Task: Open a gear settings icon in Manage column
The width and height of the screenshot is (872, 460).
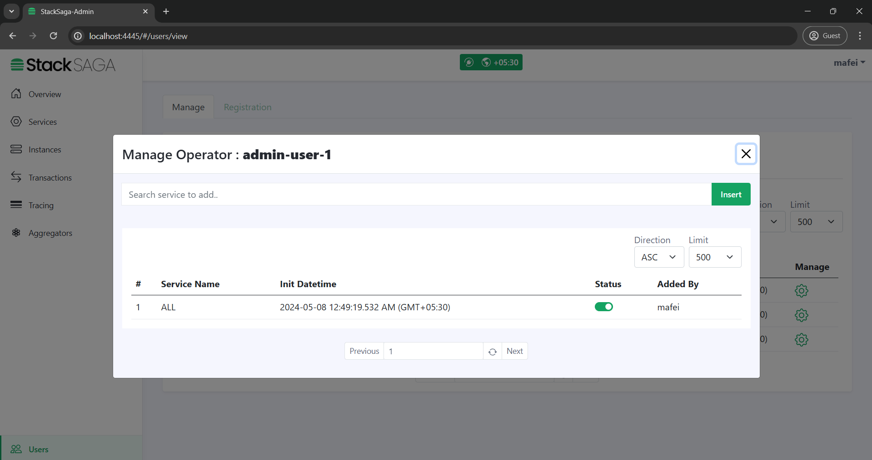Action: pyautogui.click(x=802, y=291)
